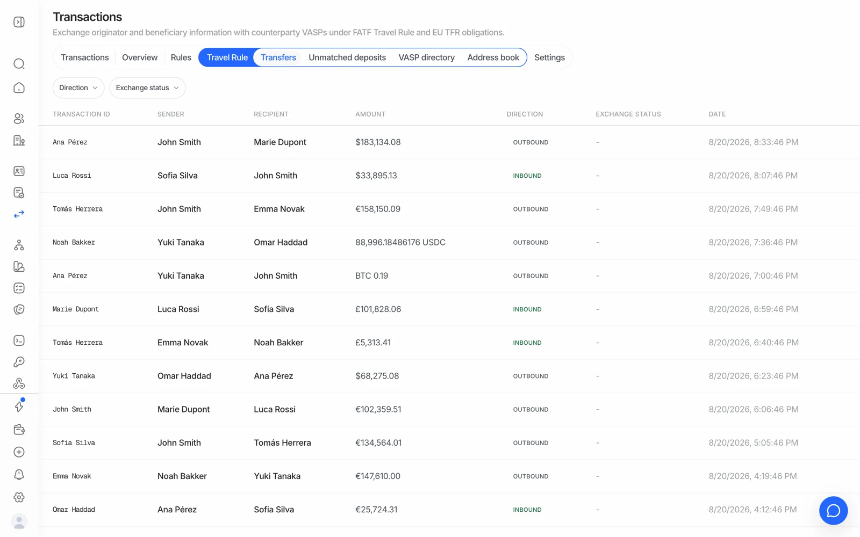Click the date 8/20/2026, 6:59:46 PM
Screen dimensions: 860x537
(753, 309)
